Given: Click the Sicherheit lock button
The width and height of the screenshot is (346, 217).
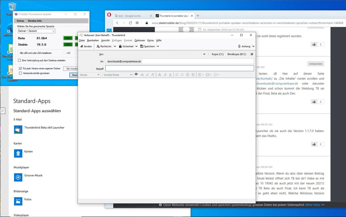Looking at the screenshot, I should click(126, 46).
